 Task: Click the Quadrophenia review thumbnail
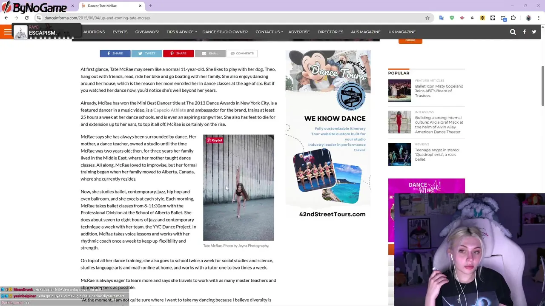[399, 154]
